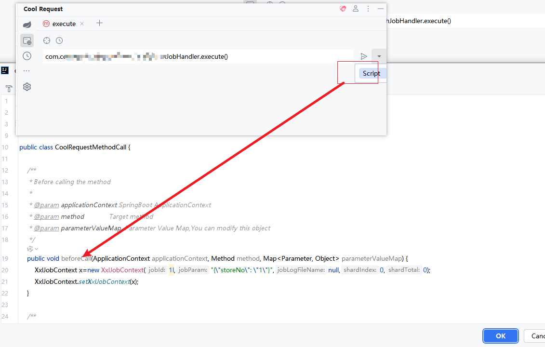Open the user account icon
The width and height of the screenshot is (545, 347).
coord(356,9)
